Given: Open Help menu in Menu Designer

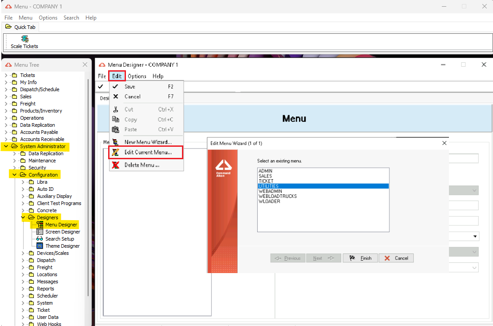Looking at the screenshot, I should click(x=158, y=76).
